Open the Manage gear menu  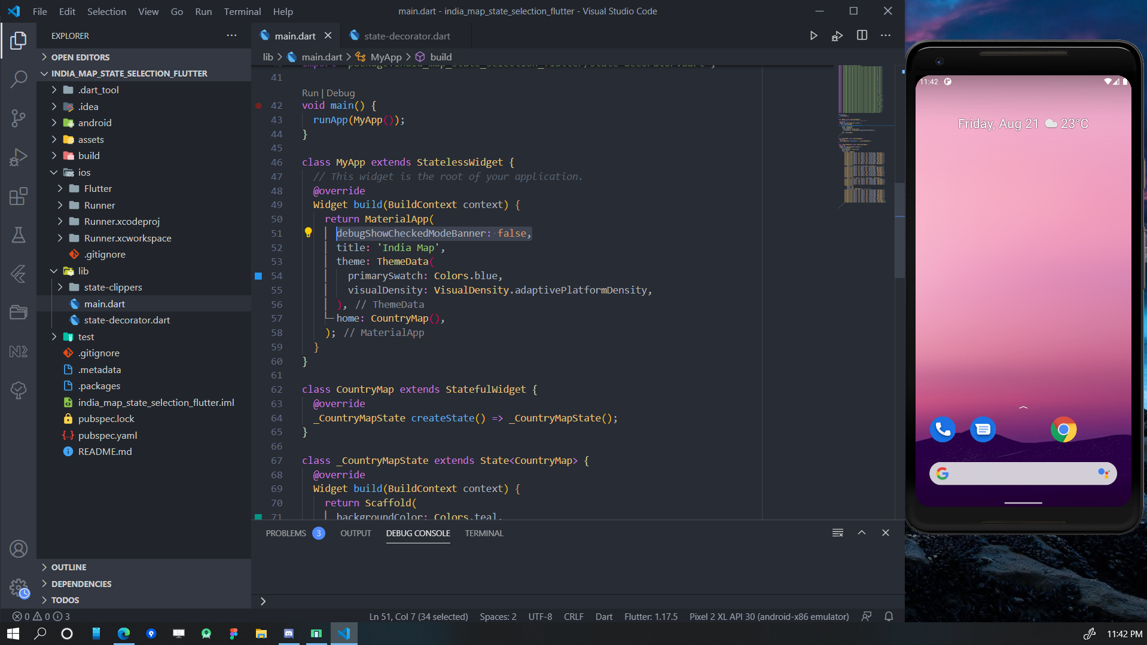tap(19, 588)
